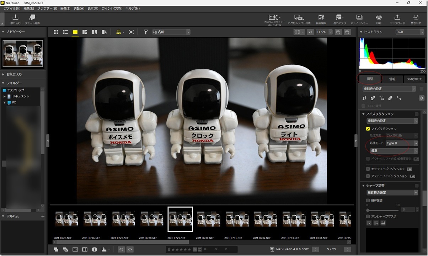This screenshot has height=256, width=428.
Task: Open 撮影時の設定 dropdown under シャープ調整
Action: [x=392, y=192]
